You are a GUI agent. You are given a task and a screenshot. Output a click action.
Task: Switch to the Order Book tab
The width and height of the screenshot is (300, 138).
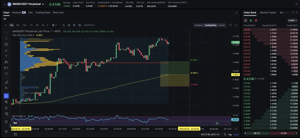pos(250,12)
